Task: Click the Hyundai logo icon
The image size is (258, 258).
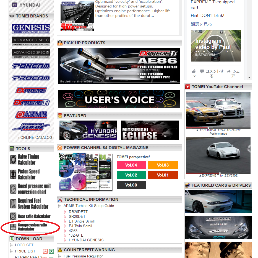Action: click(14, 5)
